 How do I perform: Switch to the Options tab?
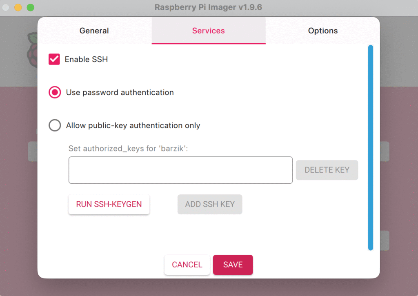coord(322,31)
